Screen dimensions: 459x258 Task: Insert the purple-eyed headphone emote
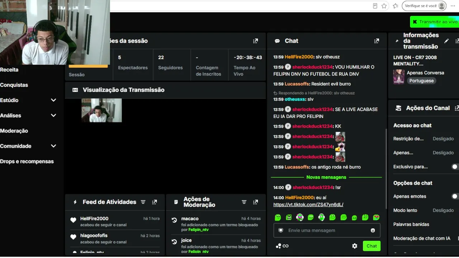[300, 217]
